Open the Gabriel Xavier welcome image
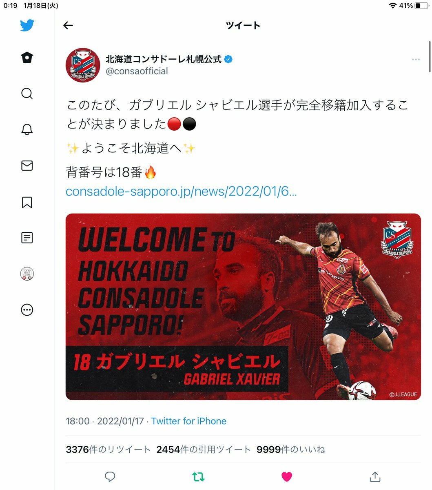This screenshot has width=432, height=490. click(243, 307)
